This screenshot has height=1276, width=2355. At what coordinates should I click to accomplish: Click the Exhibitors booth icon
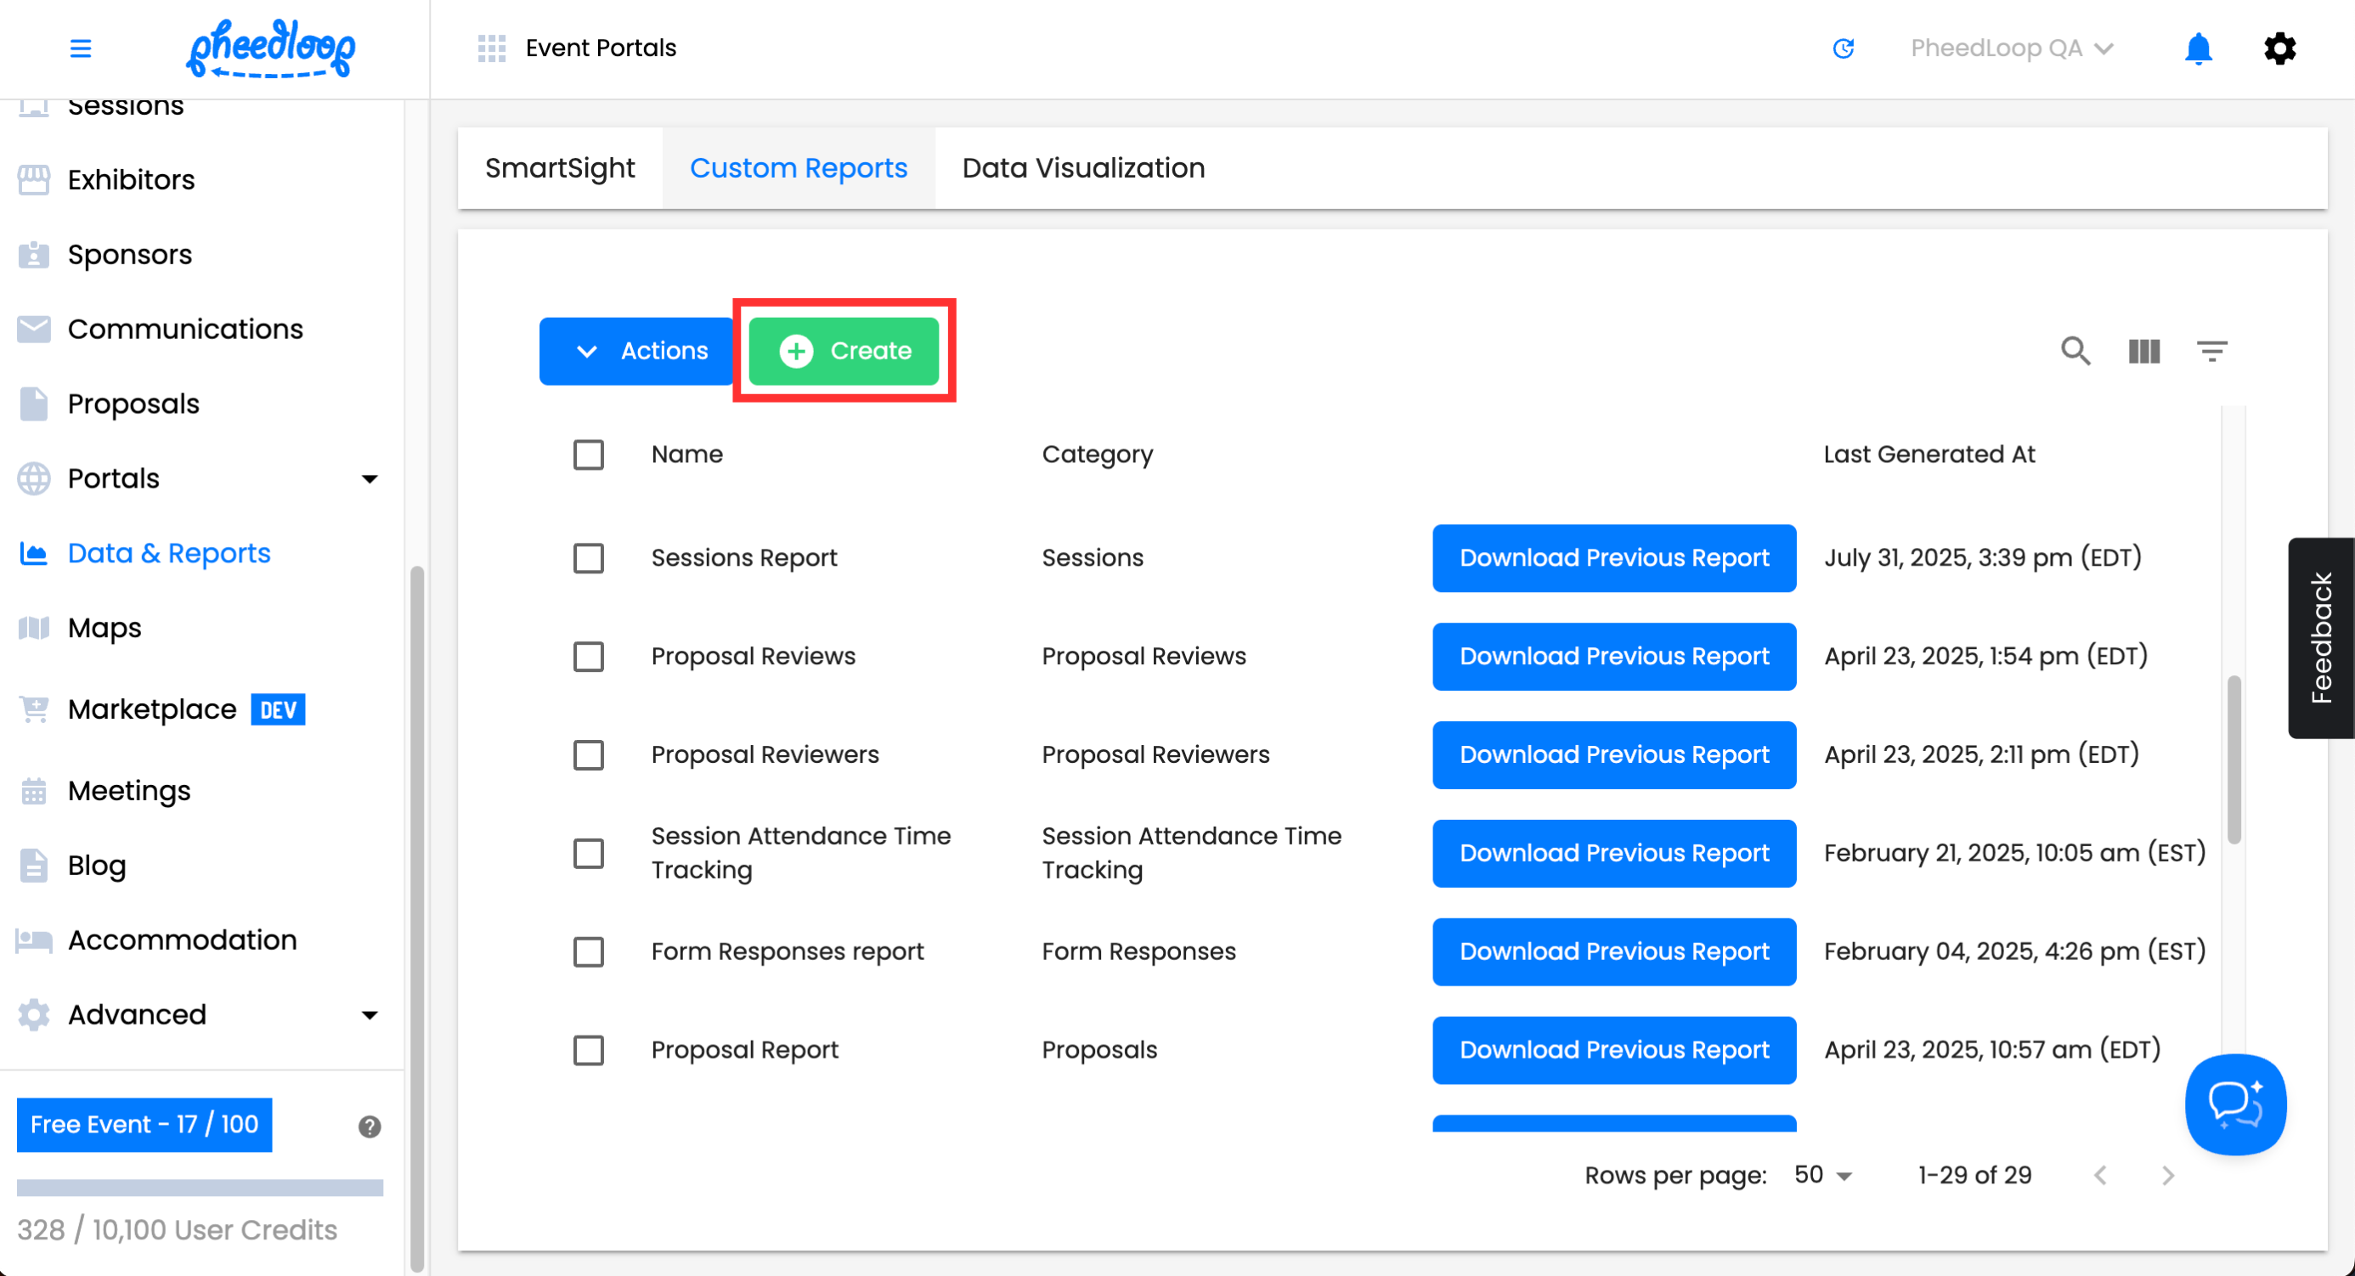click(34, 180)
